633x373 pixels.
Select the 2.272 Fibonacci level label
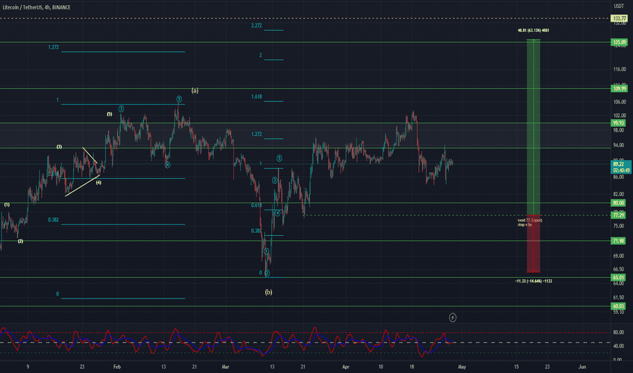[x=256, y=25]
